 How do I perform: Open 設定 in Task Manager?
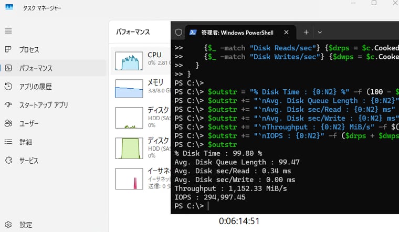[53, 225]
